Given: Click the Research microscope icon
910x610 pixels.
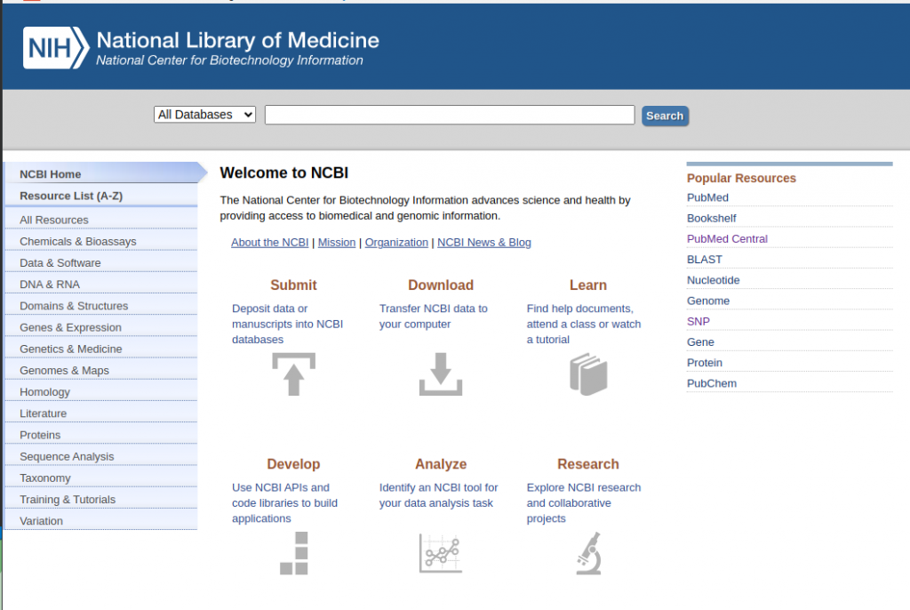Looking at the screenshot, I should click(588, 553).
